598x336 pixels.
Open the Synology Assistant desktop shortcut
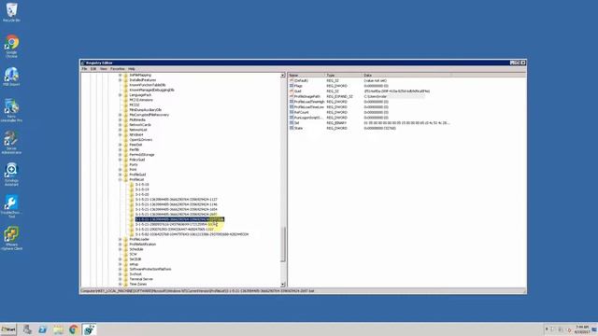(x=11, y=175)
